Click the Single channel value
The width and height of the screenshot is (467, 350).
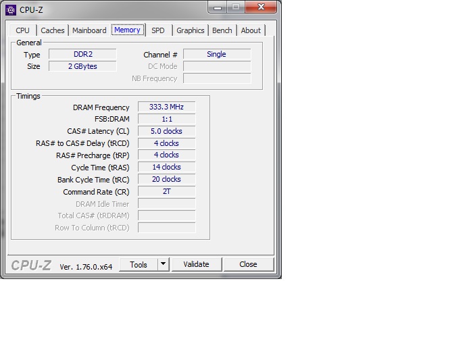(x=217, y=54)
